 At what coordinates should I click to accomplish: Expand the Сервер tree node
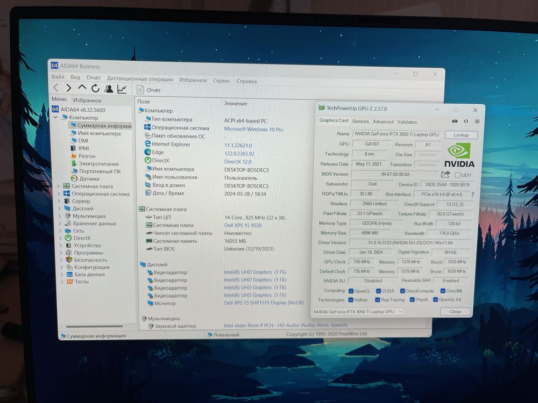(x=59, y=201)
